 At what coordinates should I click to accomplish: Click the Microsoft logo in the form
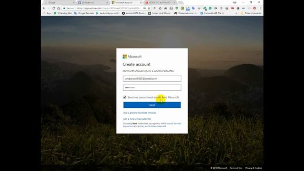(x=132, y=57)
